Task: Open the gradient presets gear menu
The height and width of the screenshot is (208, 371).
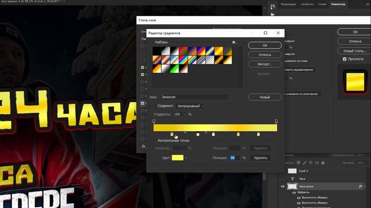Action: (234, 42)
